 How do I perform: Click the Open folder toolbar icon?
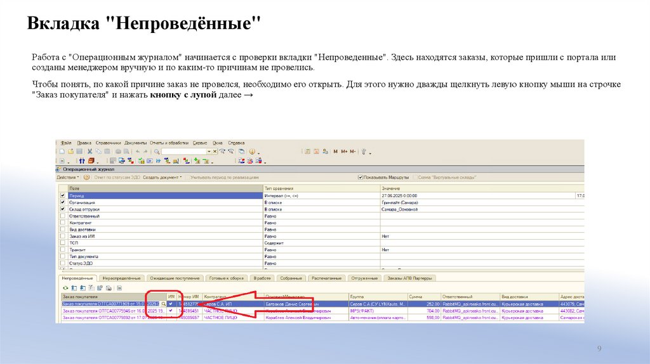(70, 152)
